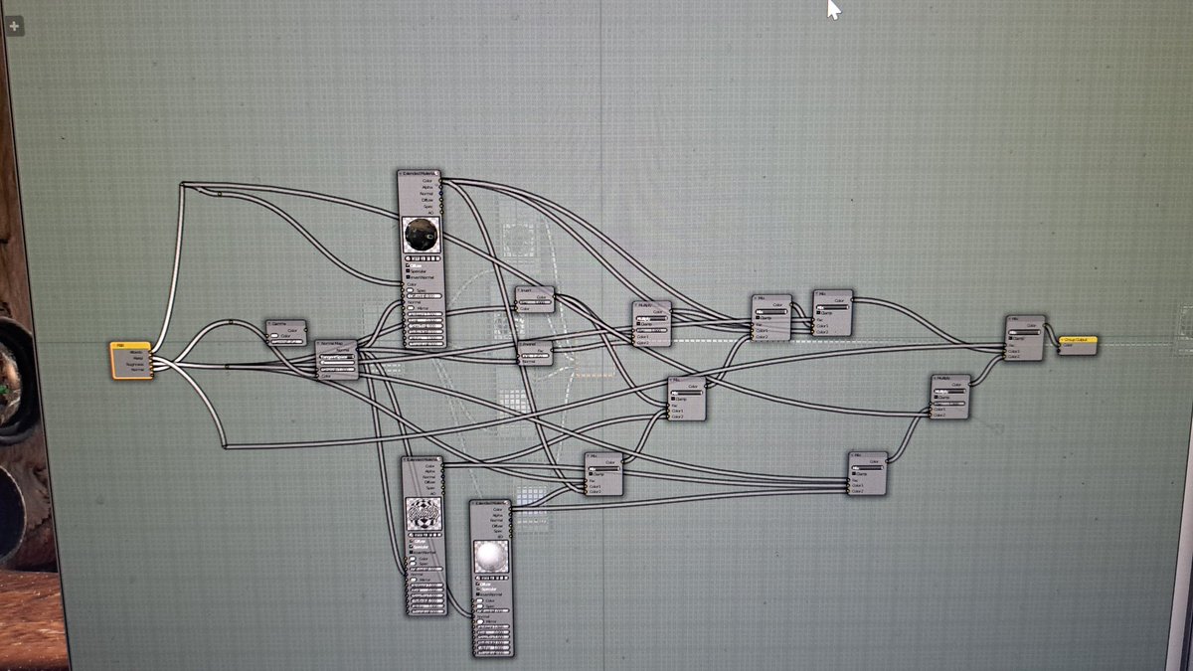The height and width of the screenshot is (671, 1193).
Task: Open blend dropdown on Mix node feeding Group Output
Action: point(1024,333)
